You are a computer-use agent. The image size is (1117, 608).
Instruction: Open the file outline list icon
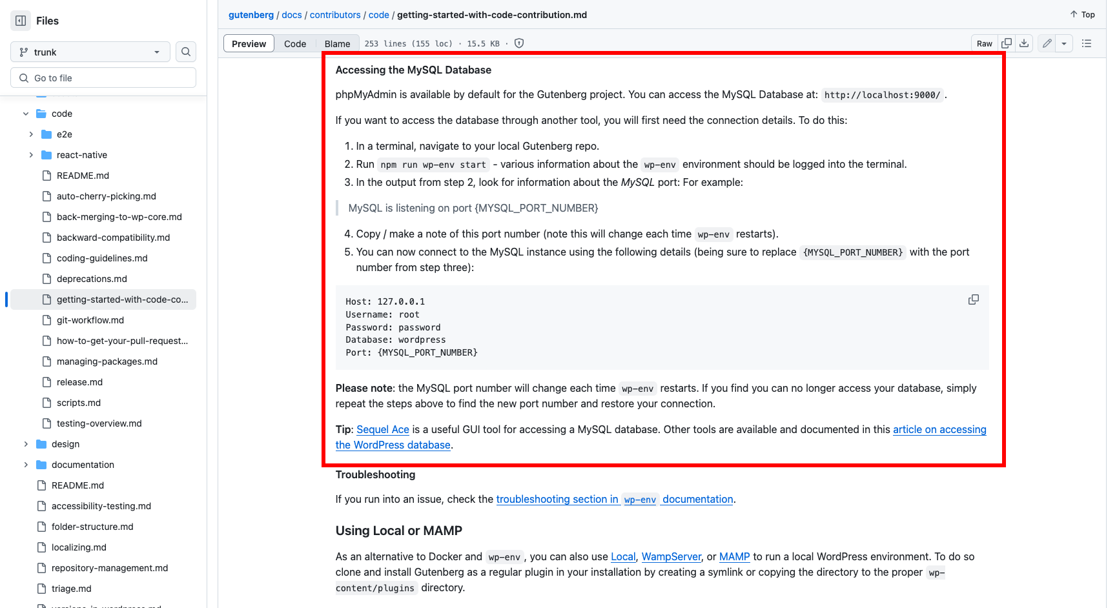click(x=1087, y=43)
